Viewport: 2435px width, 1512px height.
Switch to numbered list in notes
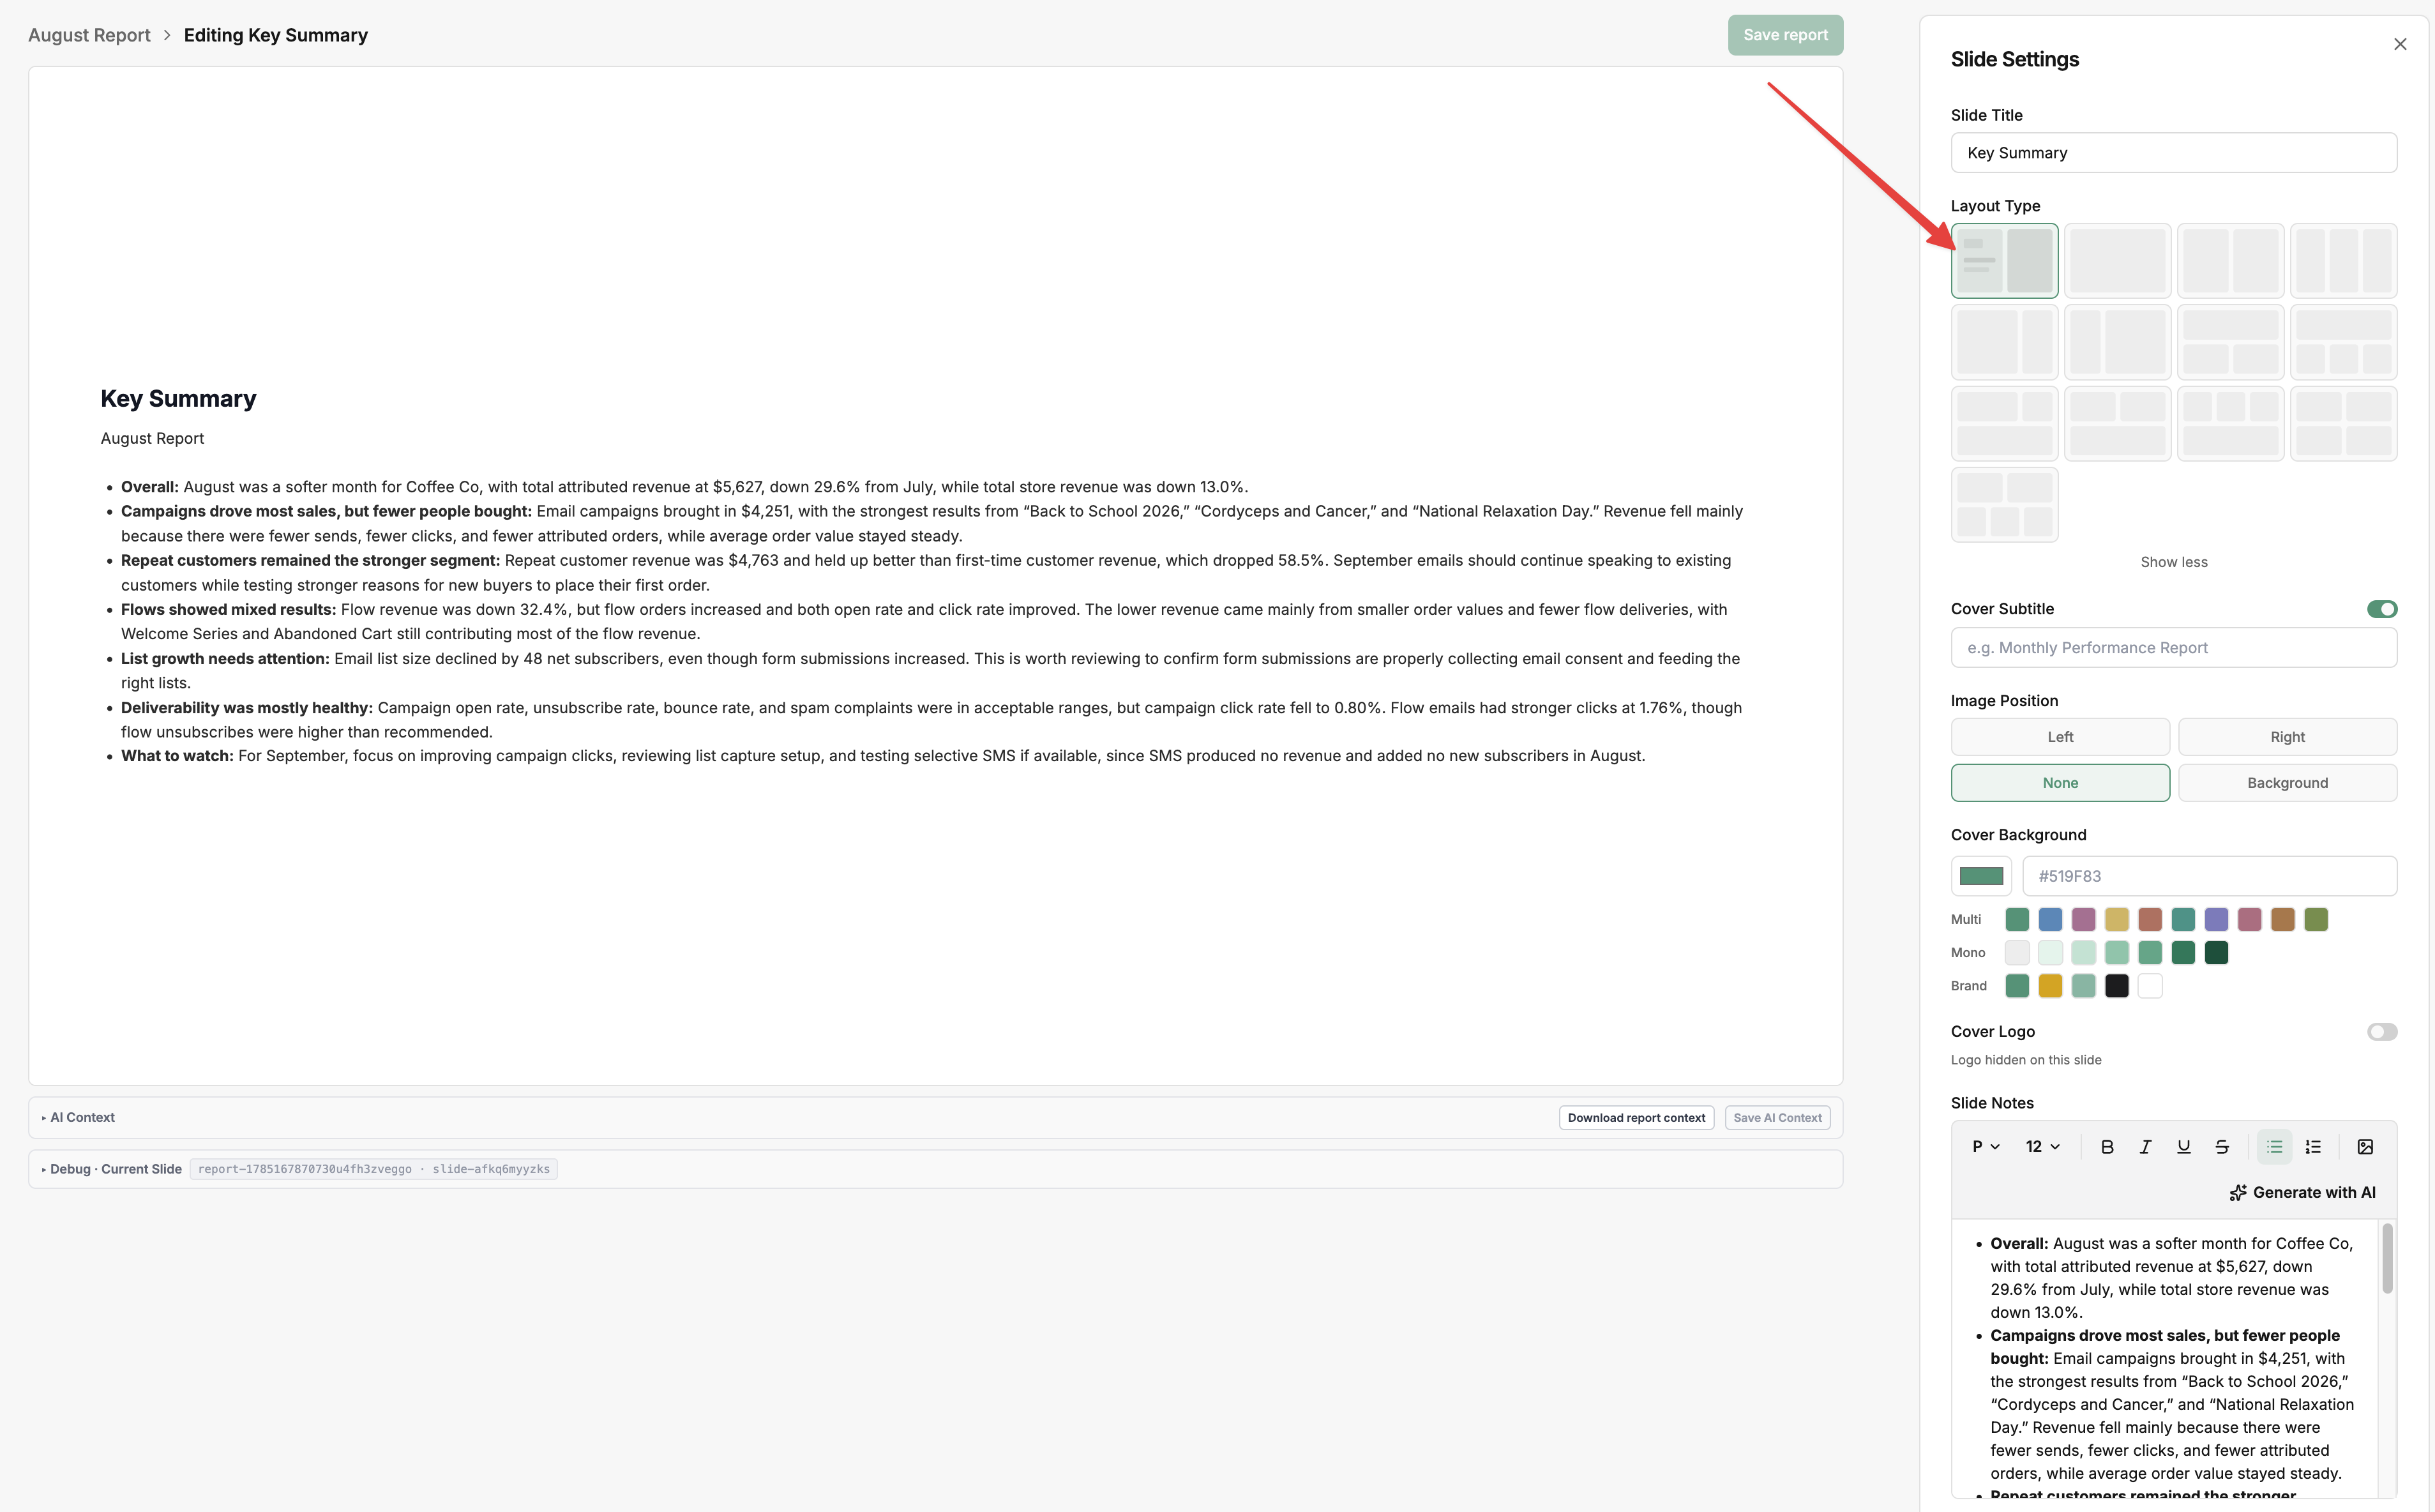[2313, 1147]
